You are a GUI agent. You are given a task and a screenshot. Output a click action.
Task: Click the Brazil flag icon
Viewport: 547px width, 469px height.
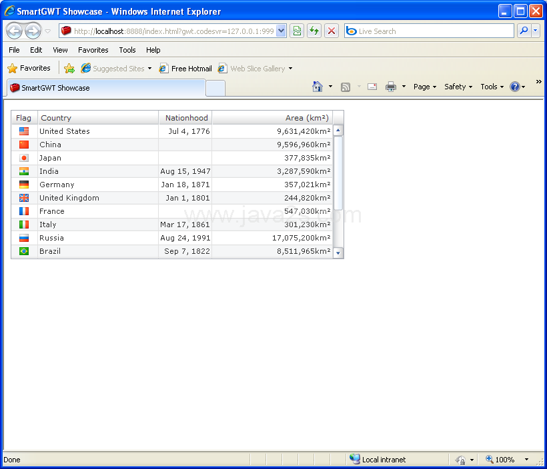point(24,251)
